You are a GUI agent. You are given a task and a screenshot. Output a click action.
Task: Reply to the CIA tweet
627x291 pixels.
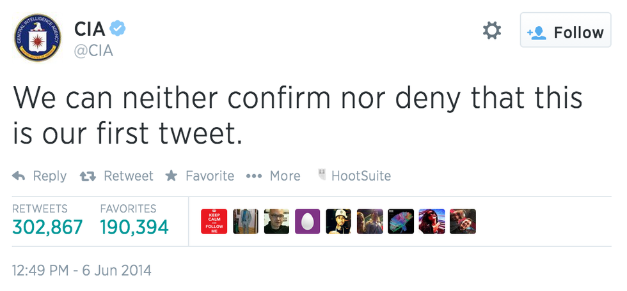pos(40,175)
